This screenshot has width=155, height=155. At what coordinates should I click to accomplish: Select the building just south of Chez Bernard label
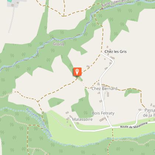tap(108, 94)
